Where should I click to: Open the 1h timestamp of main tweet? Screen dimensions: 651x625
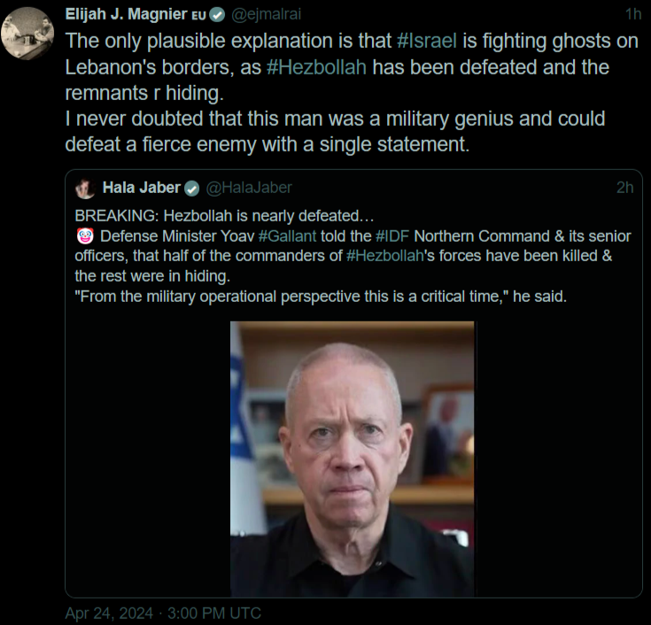(633, 14)
